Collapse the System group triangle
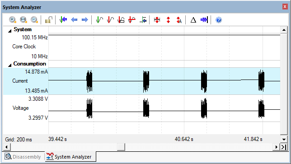This screenshot has height=164, width=291. [x=9, y=31]
